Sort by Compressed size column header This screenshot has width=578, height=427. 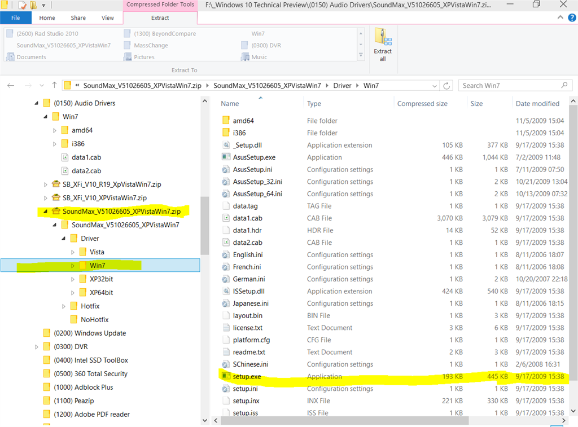pos(422,104)
